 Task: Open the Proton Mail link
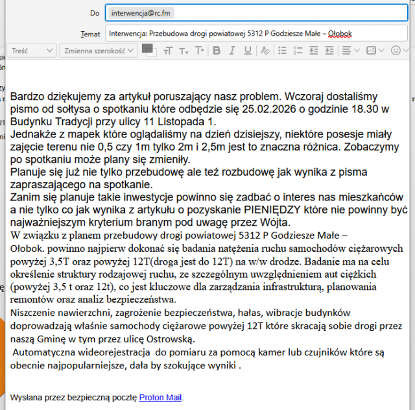(160, 397)
